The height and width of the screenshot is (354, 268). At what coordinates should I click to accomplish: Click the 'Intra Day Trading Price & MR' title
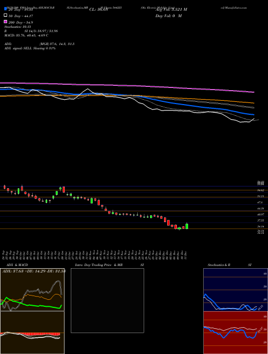point(99,265)
